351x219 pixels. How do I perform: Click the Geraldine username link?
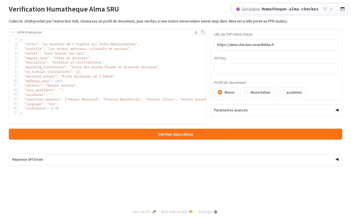(x=251, y=9)
